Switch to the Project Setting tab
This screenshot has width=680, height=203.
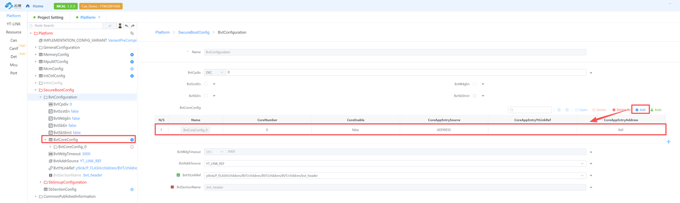[48, 17]
